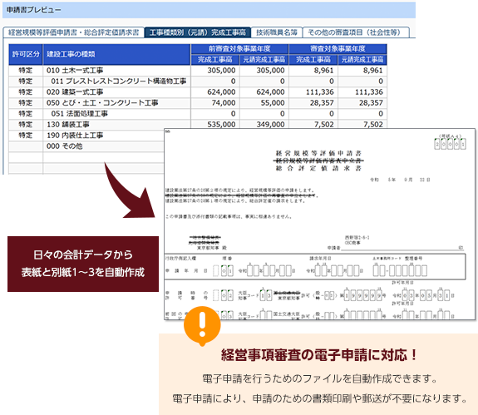Click the 349,000 cell

click(x=264, y=125)
